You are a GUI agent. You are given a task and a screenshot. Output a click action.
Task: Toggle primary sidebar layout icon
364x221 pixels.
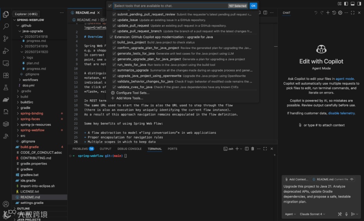tap(346, 4)
